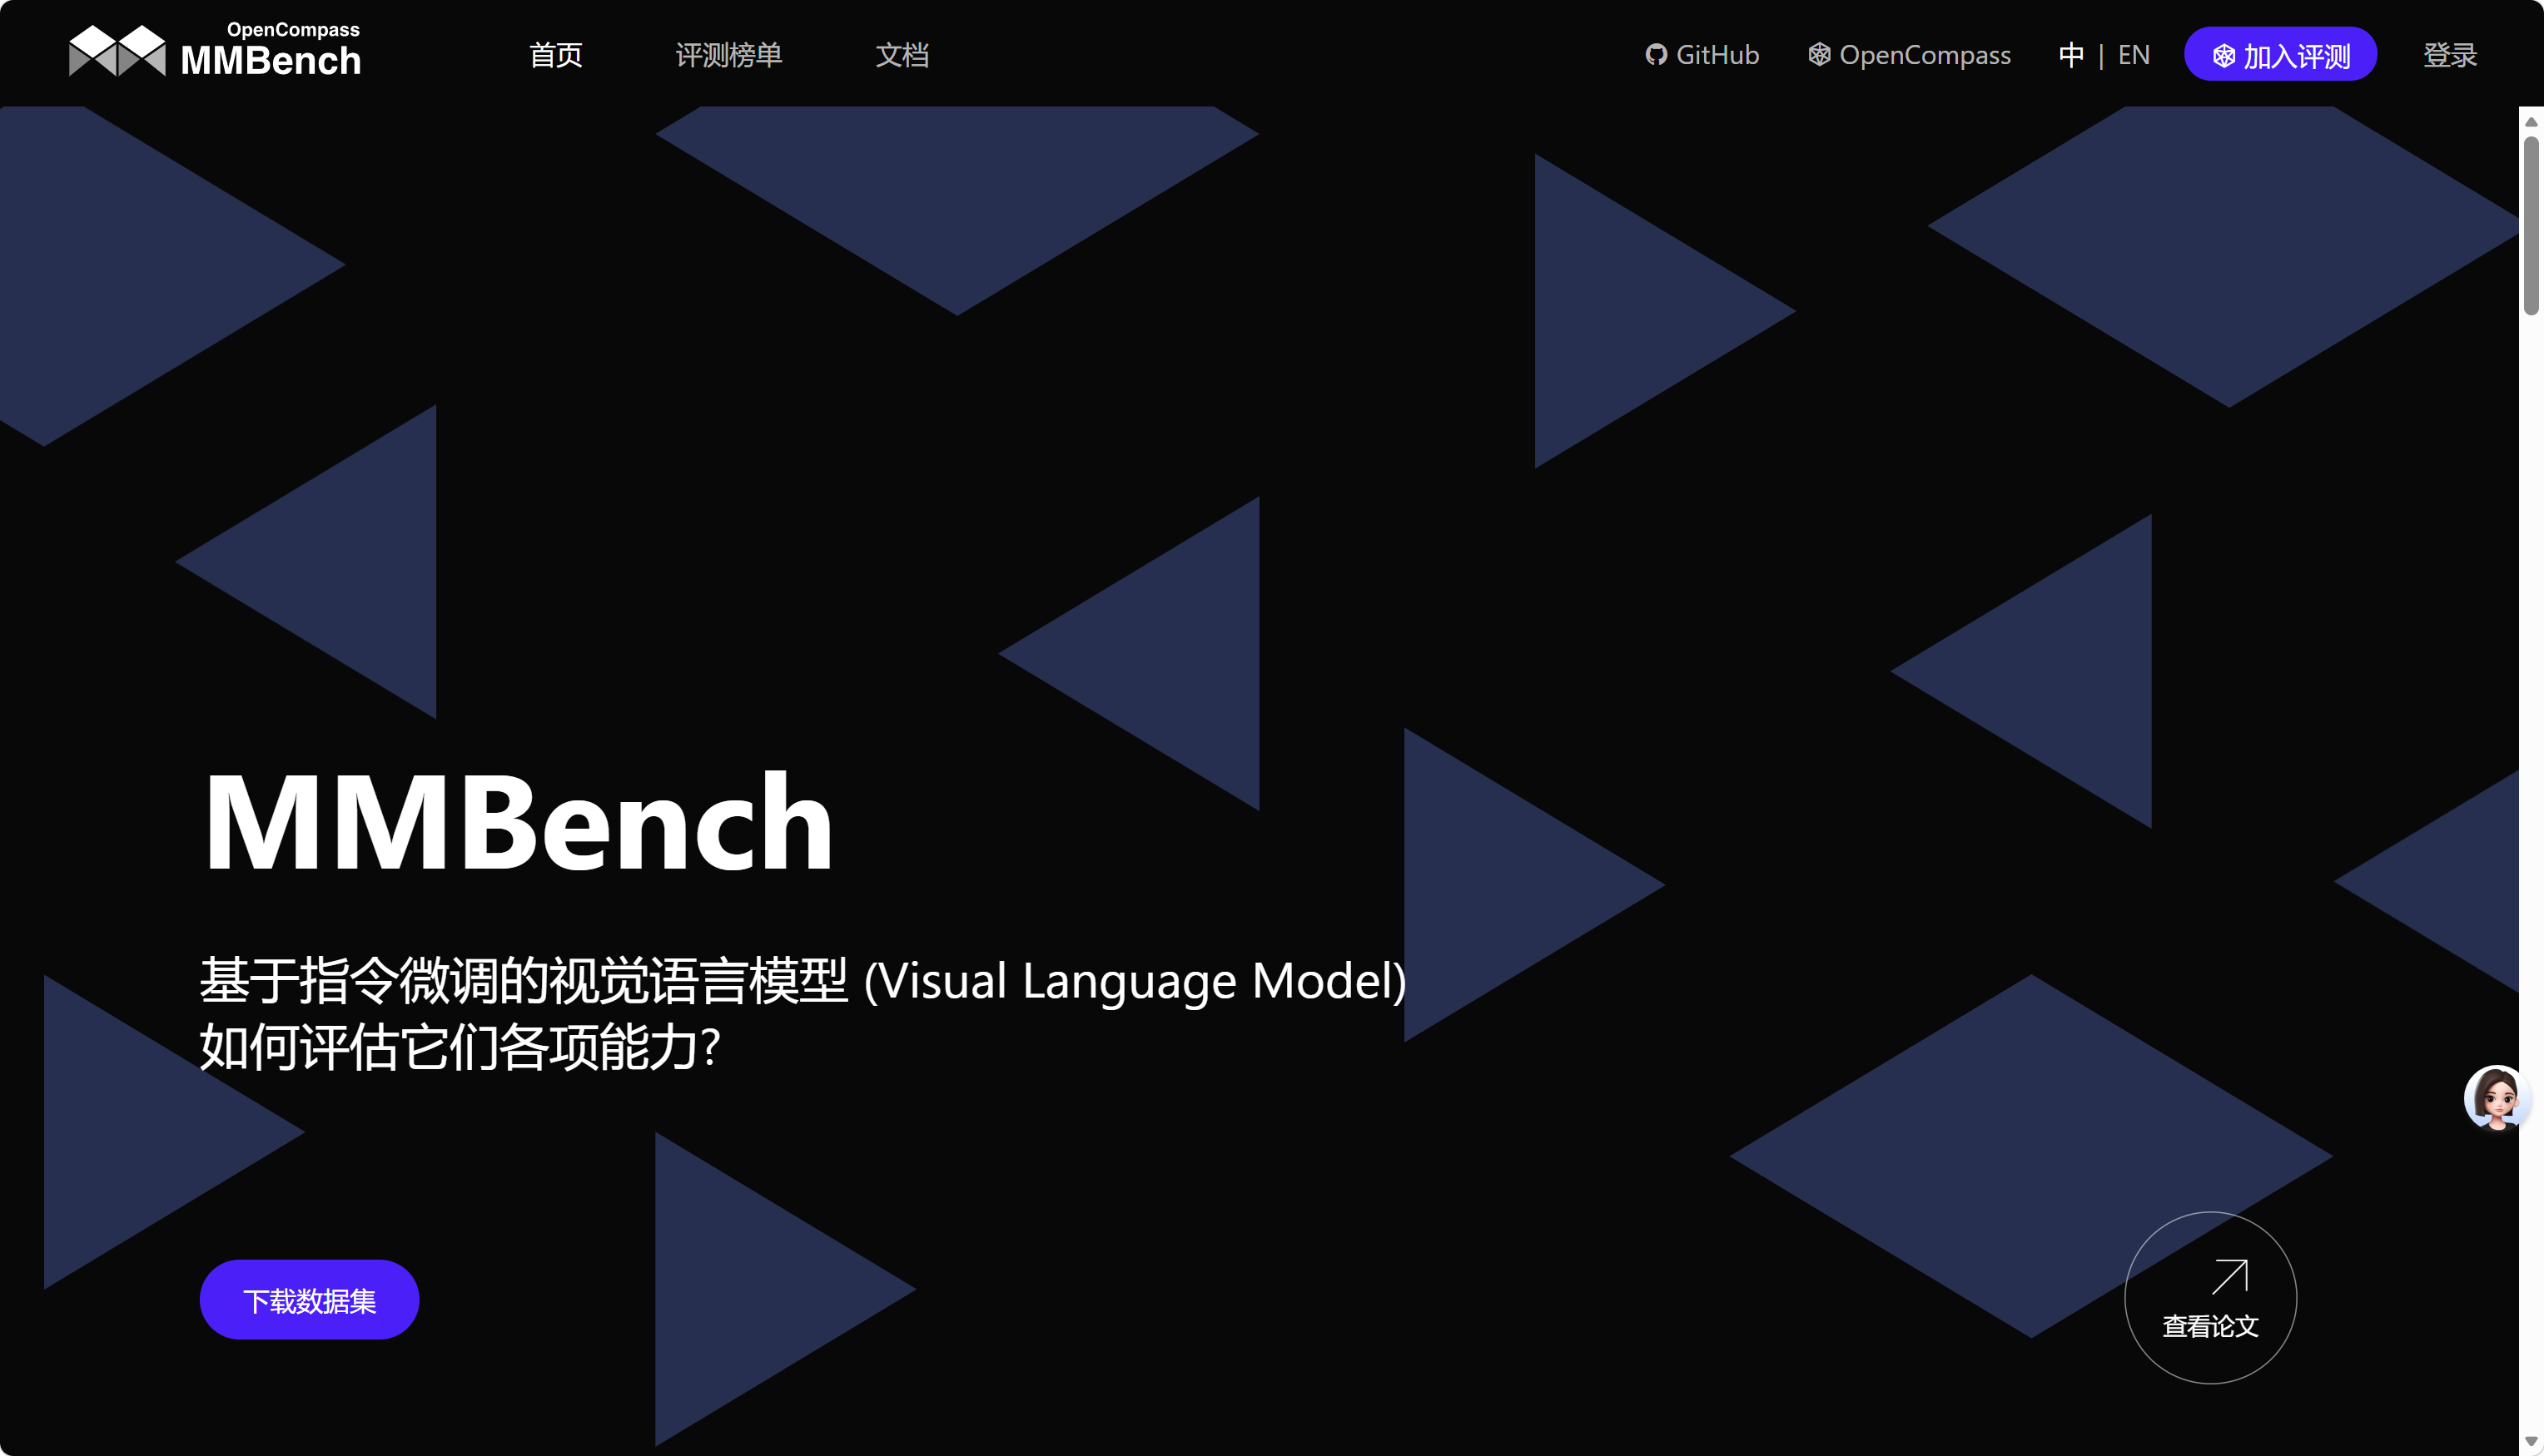Open the paper via 查看论文 arrow circle
This screenshot has width=2544, height=1456.
[2210, 1297]
